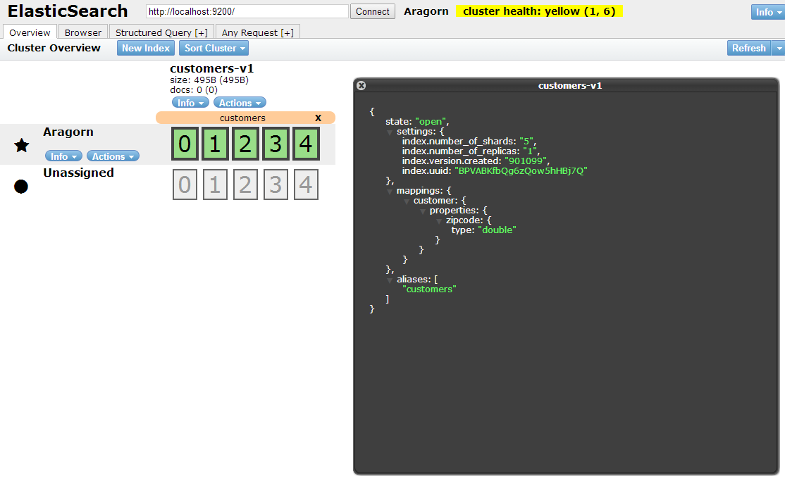This screenshot has height=481, width=785.
Task: Select the master node star beside Aragorn
Action: click(x=21, y=145)
